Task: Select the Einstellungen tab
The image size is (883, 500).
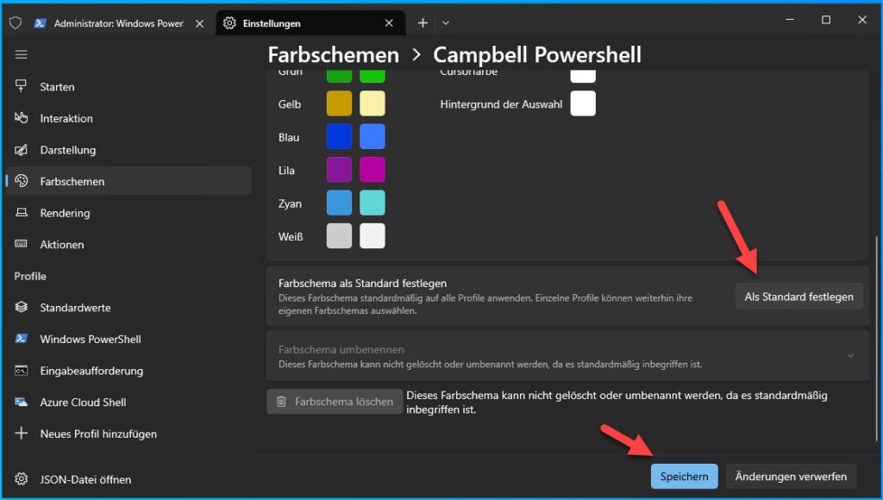Action: (x=310, y=23)
